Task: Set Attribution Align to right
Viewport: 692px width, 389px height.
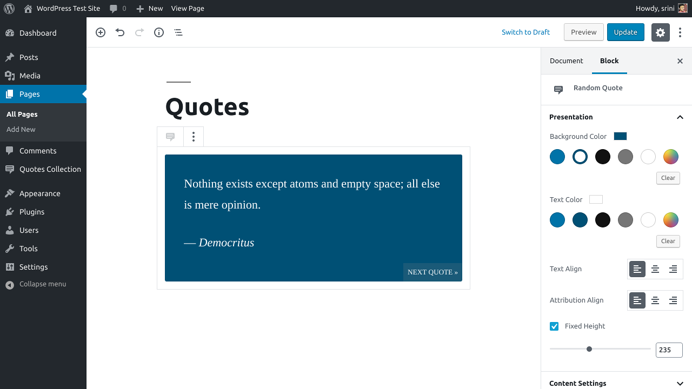Action: (x=673, y=300)
